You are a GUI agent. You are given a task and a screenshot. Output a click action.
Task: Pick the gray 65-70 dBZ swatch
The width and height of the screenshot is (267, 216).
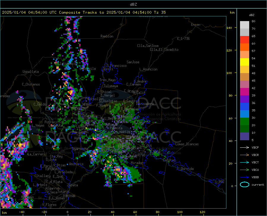[x=244, y=32]
